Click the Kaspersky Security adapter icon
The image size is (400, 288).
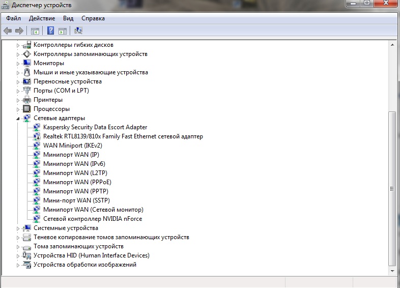pos(37,127)
